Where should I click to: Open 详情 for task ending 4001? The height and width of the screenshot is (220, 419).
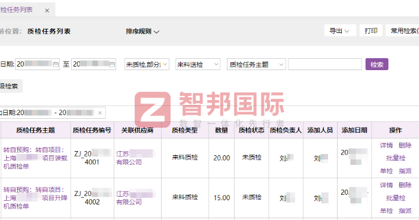387,145
